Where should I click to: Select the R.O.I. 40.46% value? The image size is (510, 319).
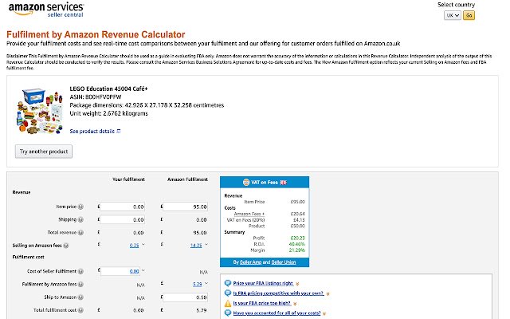click(x=296, y=244)
